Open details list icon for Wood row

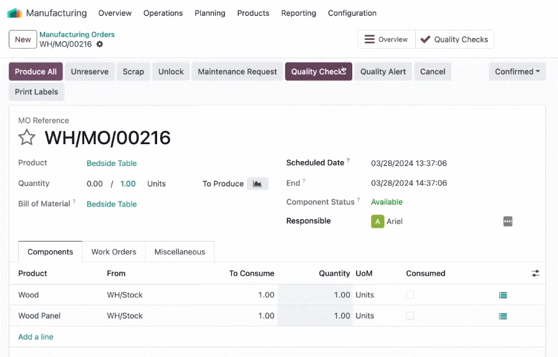click(503, 295)
